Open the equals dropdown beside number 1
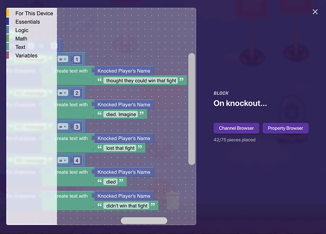The width and height of the screenshot is (326, 234). (x=62, y=59)
